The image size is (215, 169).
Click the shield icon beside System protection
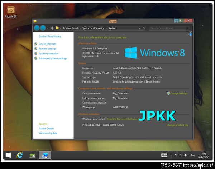pyautogui.click(x=36, y=54)
